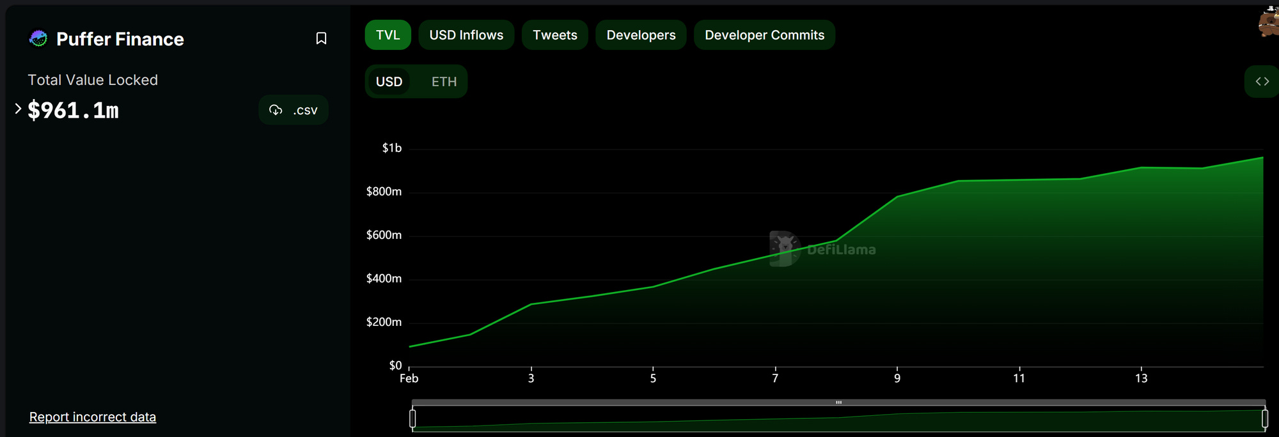Click the TVL line peak at chart's end
The height and width of the screenshot is (437, 1279).
[1262, 157]
